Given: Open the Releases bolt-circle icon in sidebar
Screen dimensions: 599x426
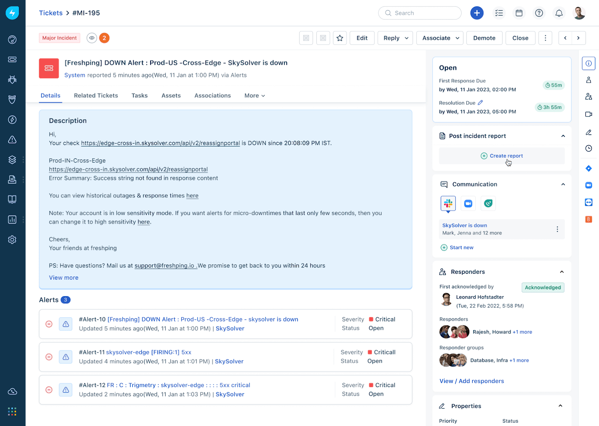Looking at the screenshot, I should coord(12,119).
